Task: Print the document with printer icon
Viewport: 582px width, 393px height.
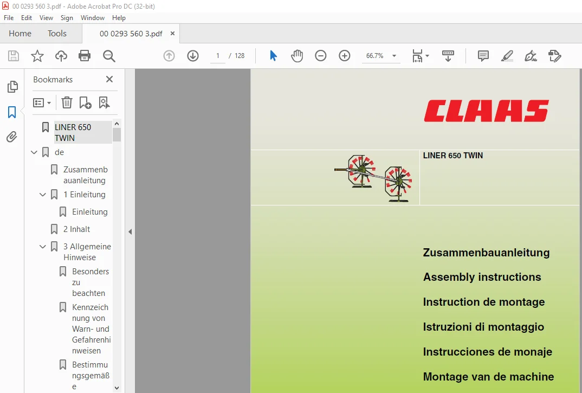Action: [x=85, y=56]
